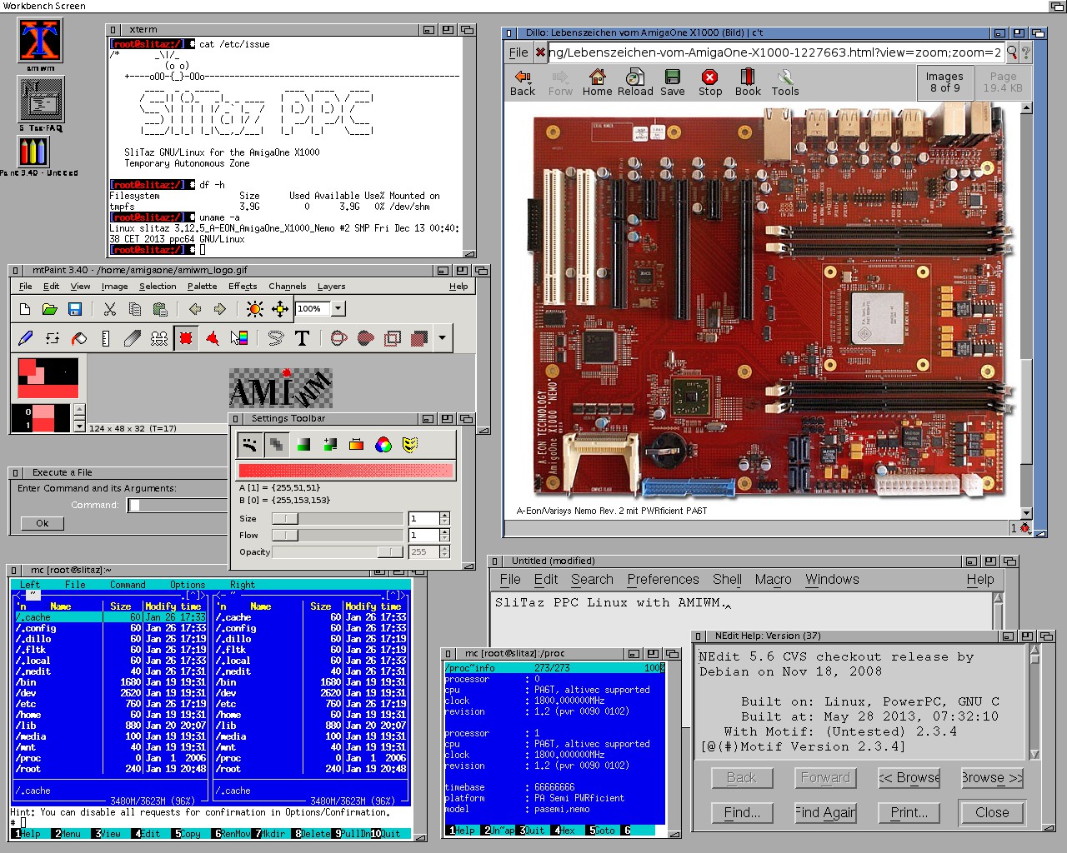The height and width of the screenshot is (853, 1067).
Task: Select the Text tool marked T
Action: tap(302, 338)
